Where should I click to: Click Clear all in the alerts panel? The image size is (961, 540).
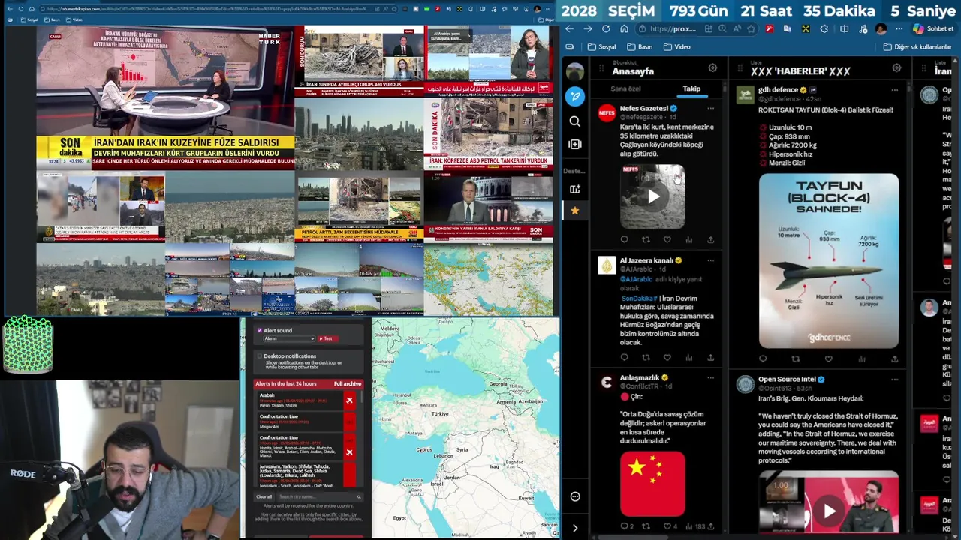(264, 497)
